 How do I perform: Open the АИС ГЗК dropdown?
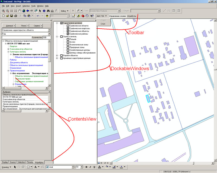102,16
